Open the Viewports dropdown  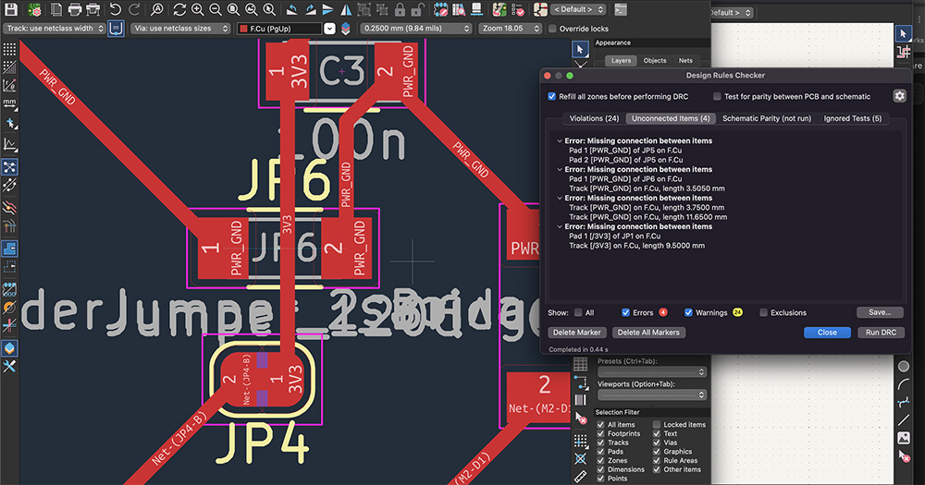[651, 394]
